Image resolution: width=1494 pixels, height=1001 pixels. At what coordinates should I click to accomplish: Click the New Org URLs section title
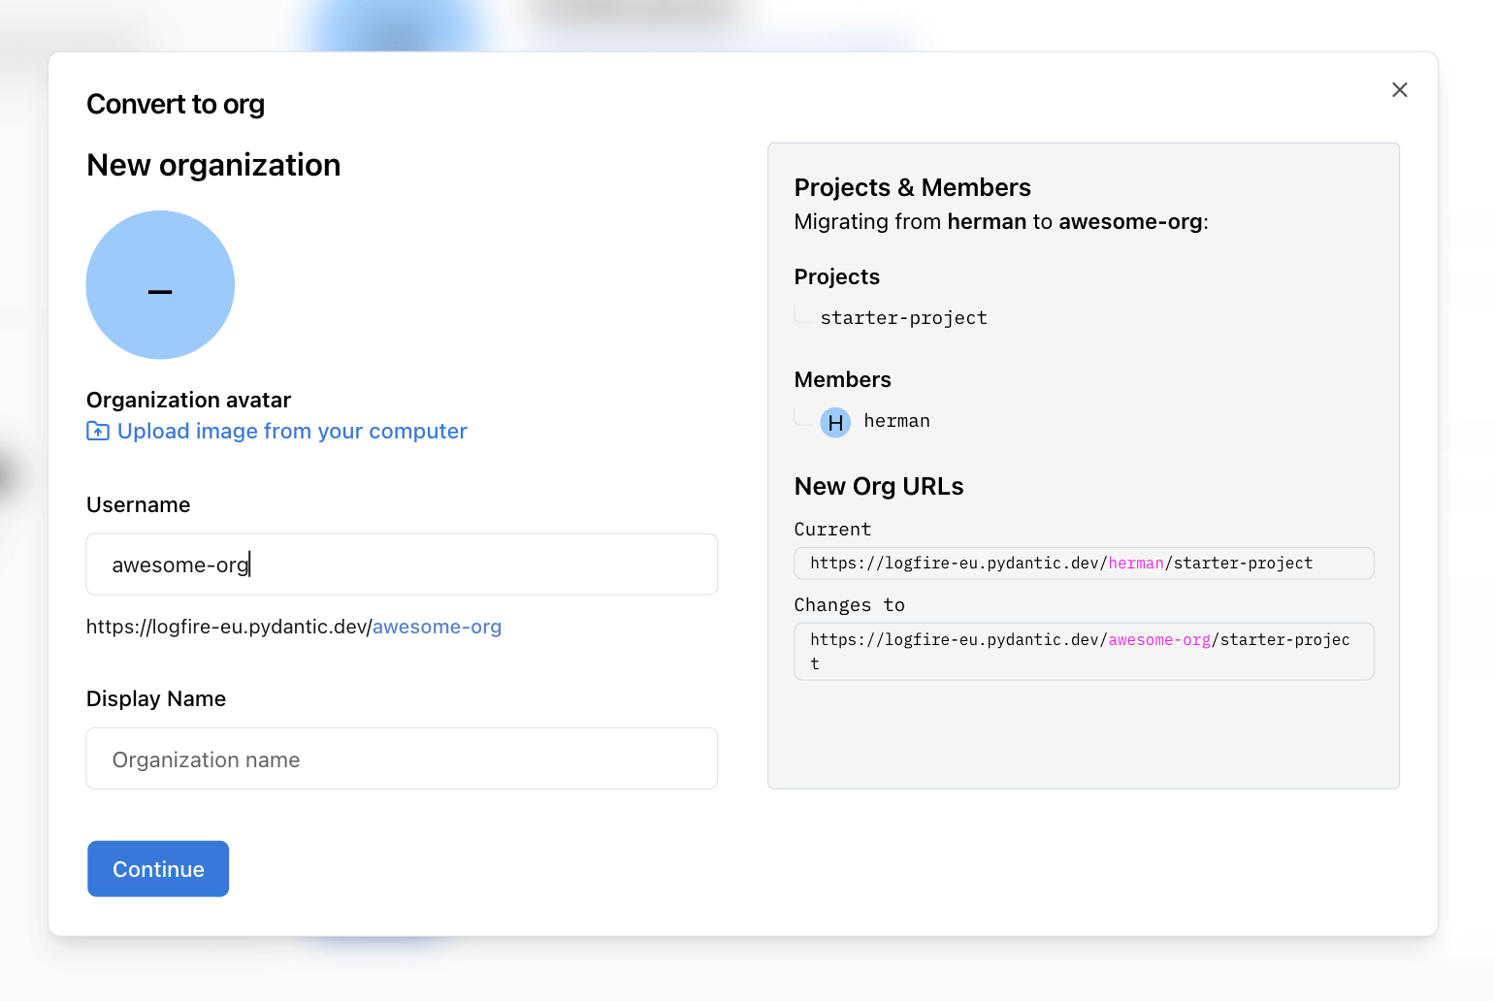pyautogui.click(x=878, y=486)
